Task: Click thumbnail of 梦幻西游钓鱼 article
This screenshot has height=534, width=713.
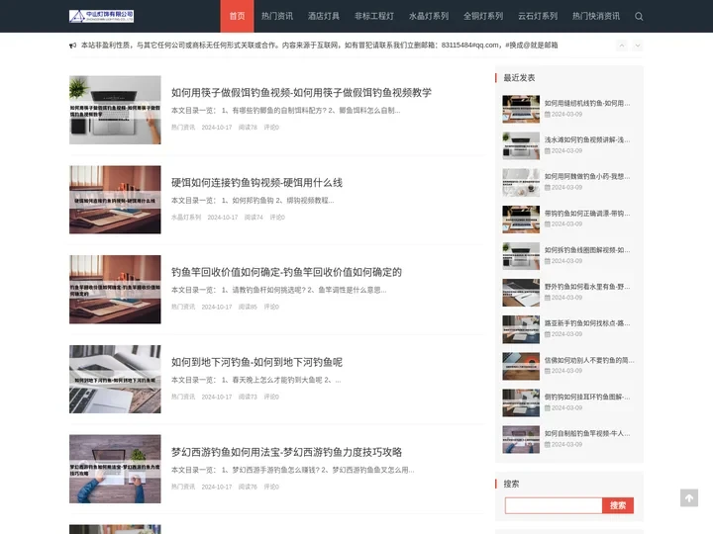Action: pos(115,469)
